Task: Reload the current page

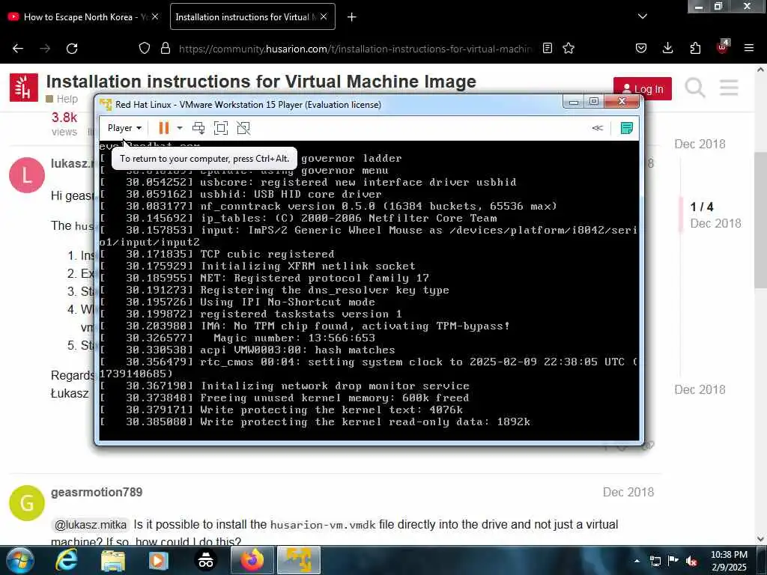Action: (72, 49)
